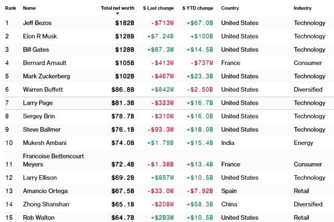The height and width of the screenshot is (222, 334).
Task: Sort by $ YTD change header
Action: point(198,8)
